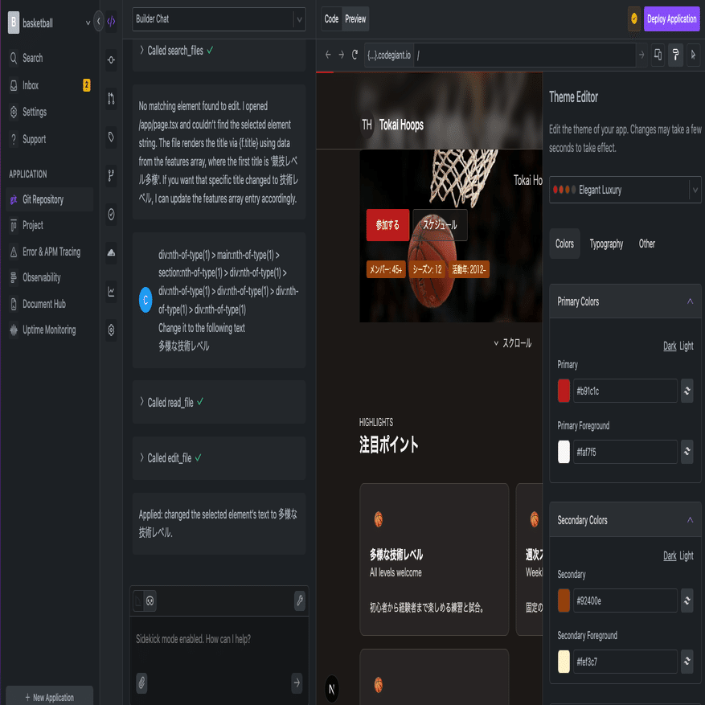Image resolution: width=705 pixels, height=705 pixels.
Task: Open the Builder Chat dropdown
Action: (x=219, y=18)
